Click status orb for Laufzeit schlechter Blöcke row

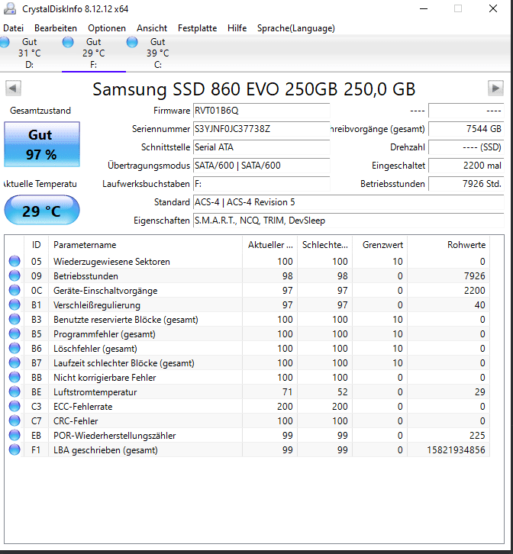pos(15,362)
